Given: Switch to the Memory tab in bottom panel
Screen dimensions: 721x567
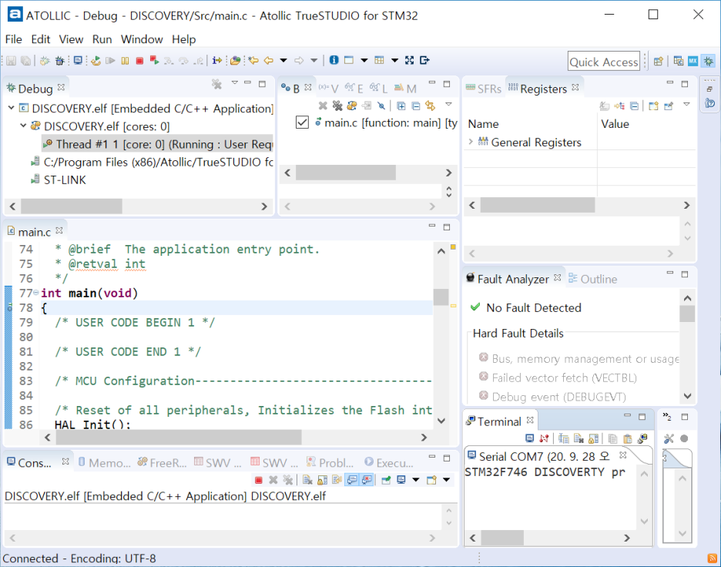Looking at the screenshot, I should point(105,462).
